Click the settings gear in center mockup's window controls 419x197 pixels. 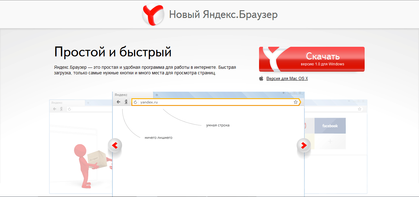284,93
